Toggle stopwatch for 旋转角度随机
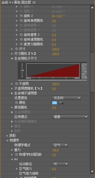 click(21, 20)
